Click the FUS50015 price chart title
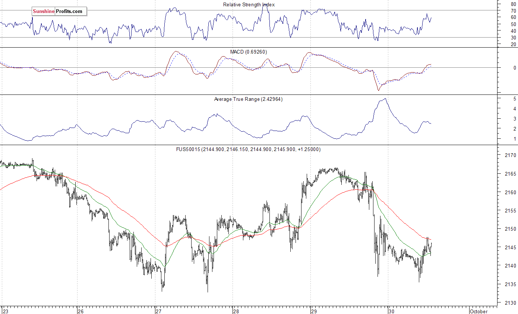Image resolution: width=518 pixels, height=314 pixels. coord(248,149)
